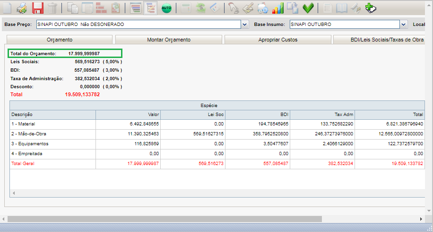Click the vertical scrollbar up arrow
Viewport: 433px width, 232px height.
429,6
